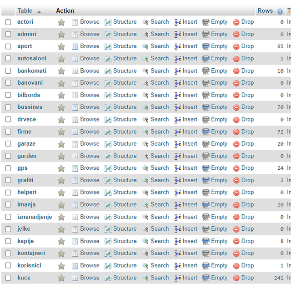Viewport: 291px width, 284px height.
Task: Add actori table to favorites with star
Action: coord(61,22)
